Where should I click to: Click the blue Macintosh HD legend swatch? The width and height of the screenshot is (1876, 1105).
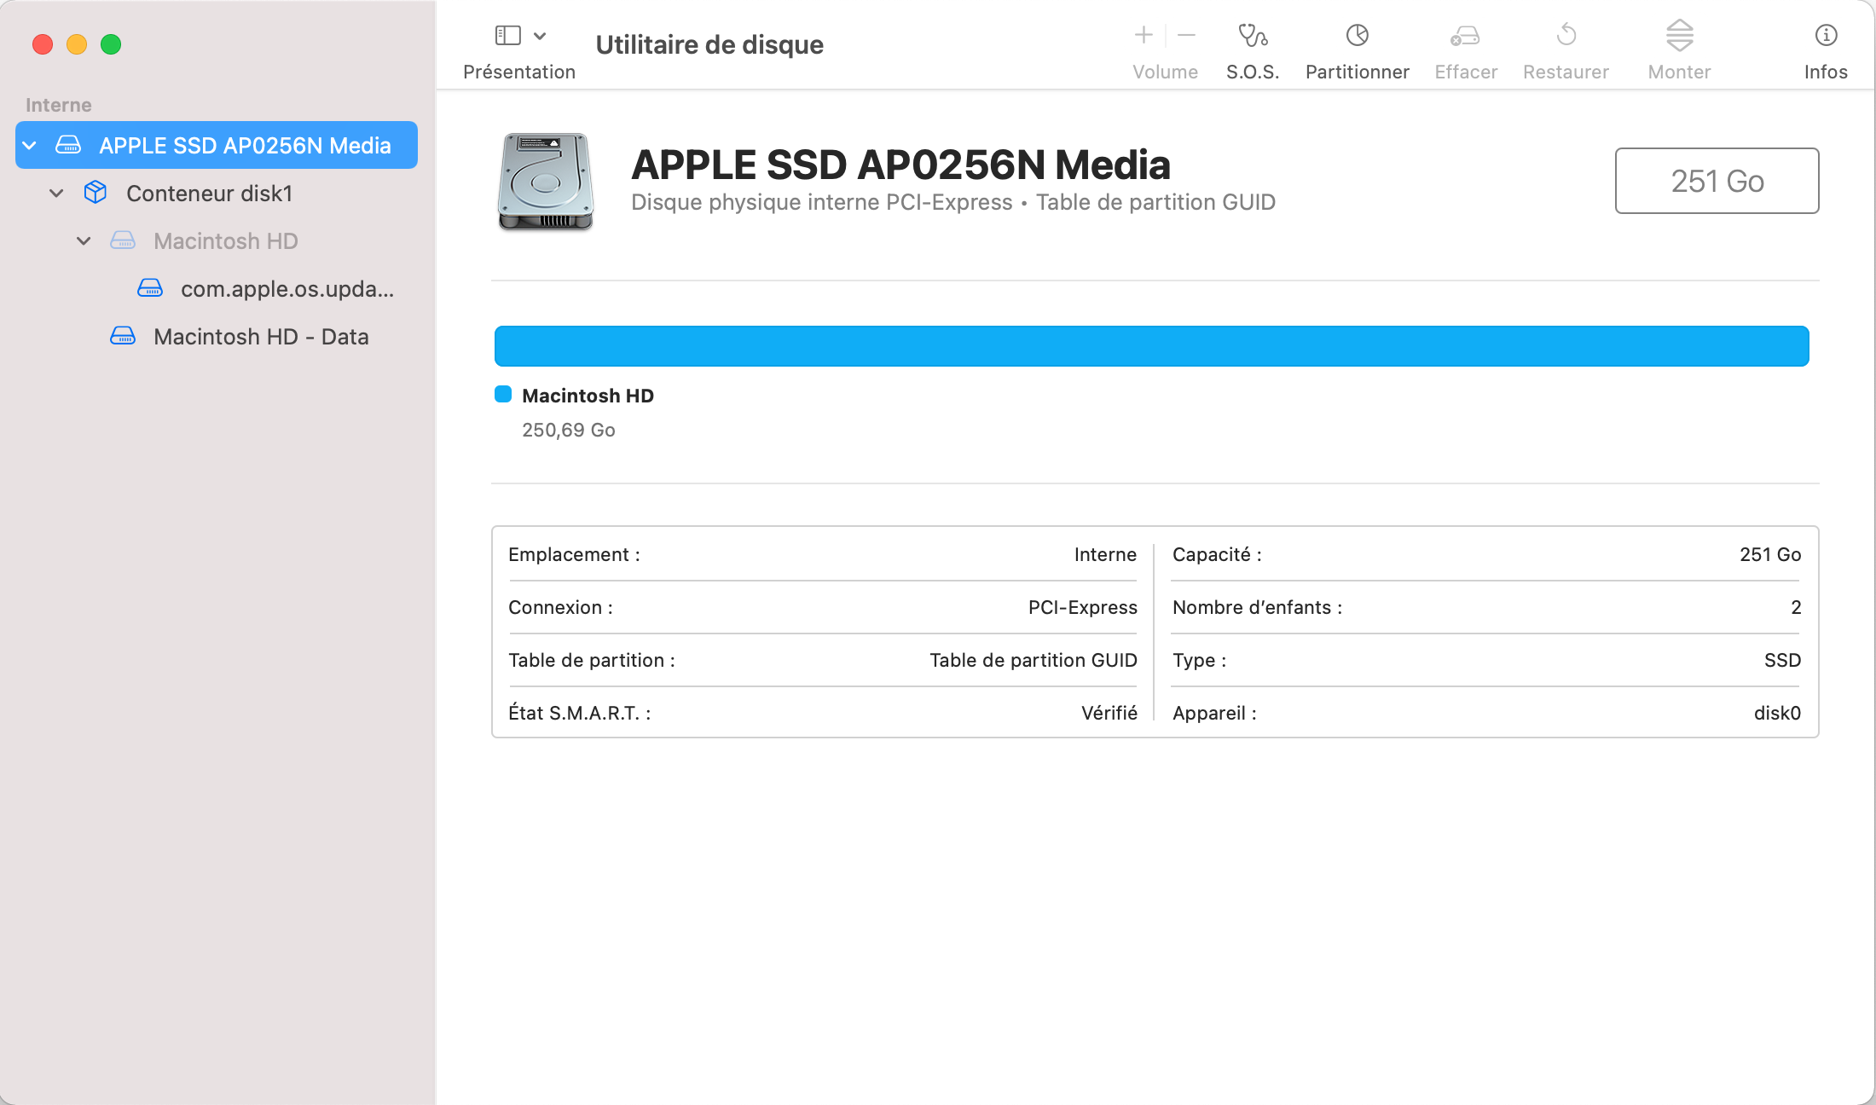503,395
